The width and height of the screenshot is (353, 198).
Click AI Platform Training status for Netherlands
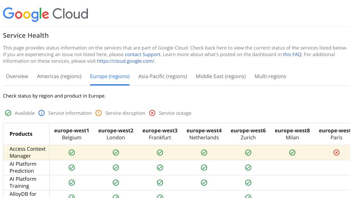coord(204,183)
